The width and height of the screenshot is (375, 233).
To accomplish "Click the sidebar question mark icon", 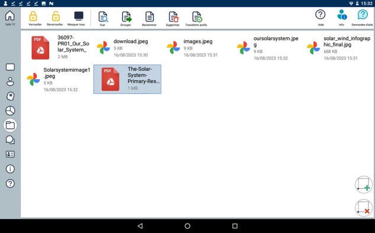I will point(10,183).
